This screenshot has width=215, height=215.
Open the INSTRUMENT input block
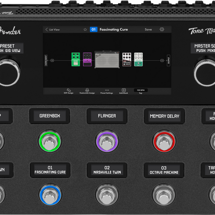pyautogui.click(x=46, y=61)
